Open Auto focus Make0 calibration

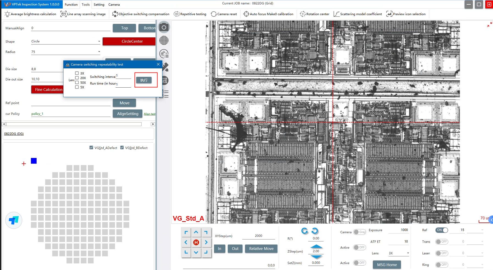coord(268,14)
